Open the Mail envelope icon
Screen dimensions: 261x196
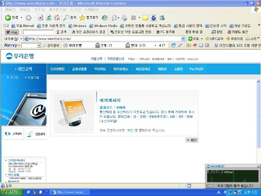114,18
